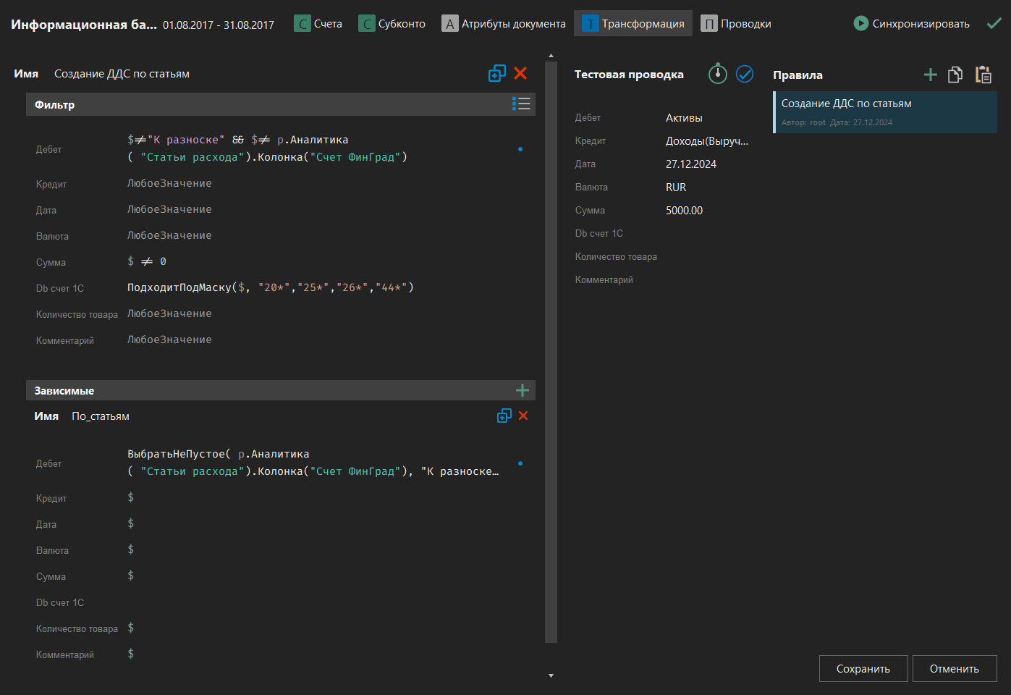
Task: Click the down arrow of the vertical scrollbar
Action: (x=551, y=675)
